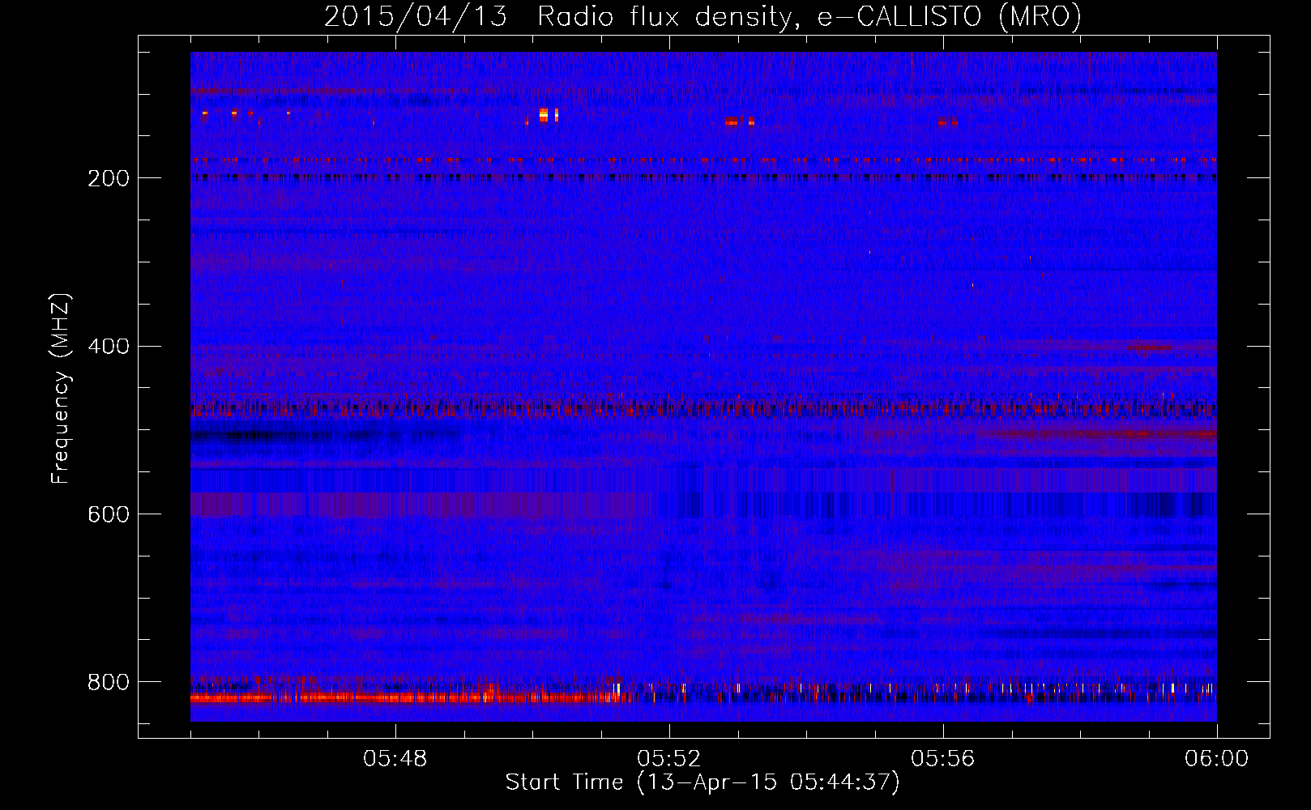Image resolution: width=1311 pixels, height=810 pixels.
Task: Click the 05:56 time tick label
Action: click(943, 759)
